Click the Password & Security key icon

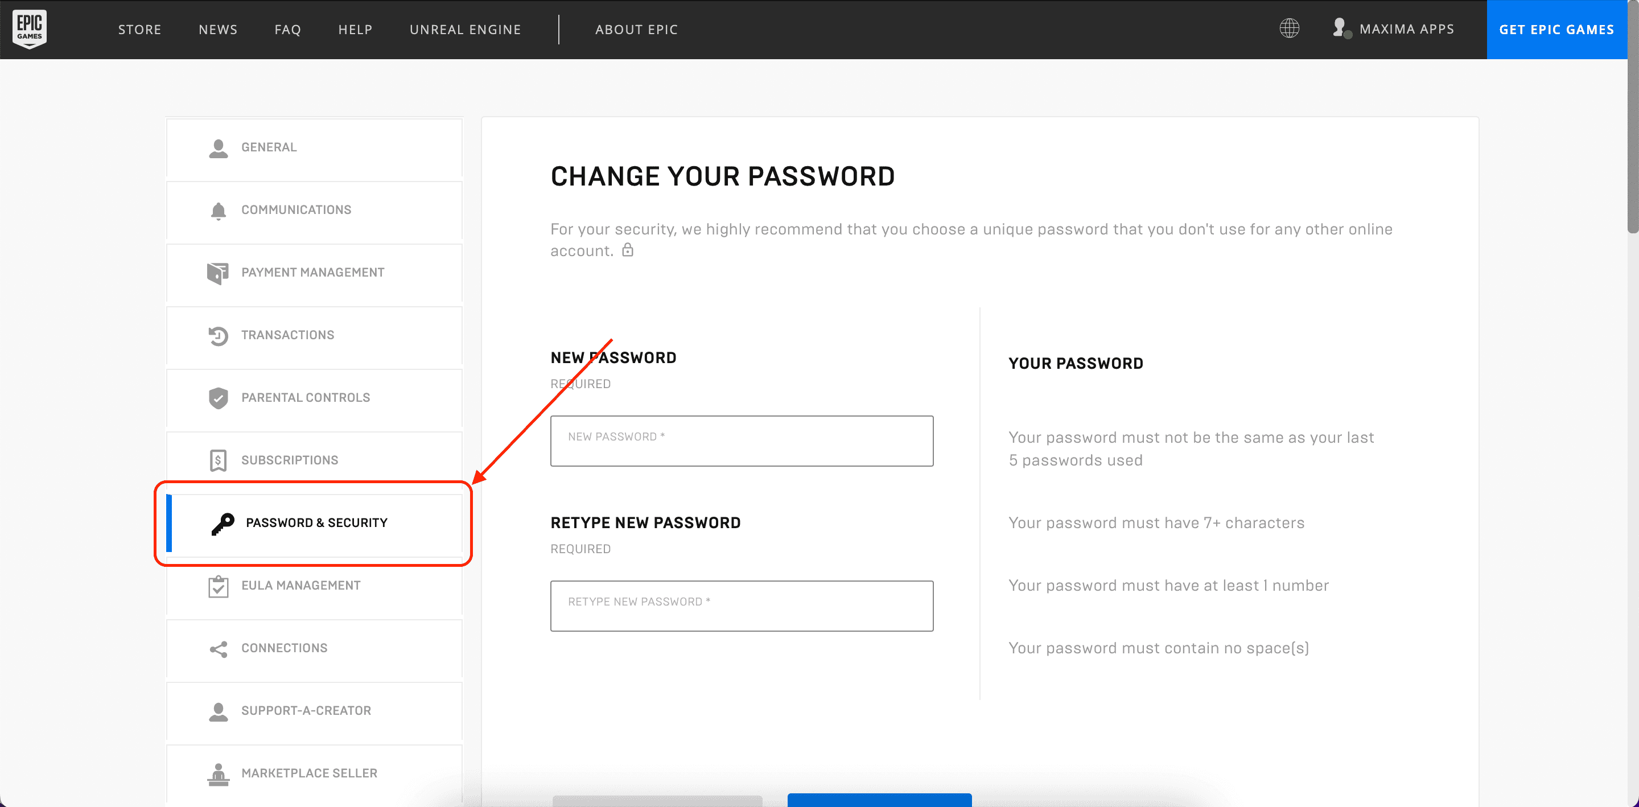(x=223, y=524)
